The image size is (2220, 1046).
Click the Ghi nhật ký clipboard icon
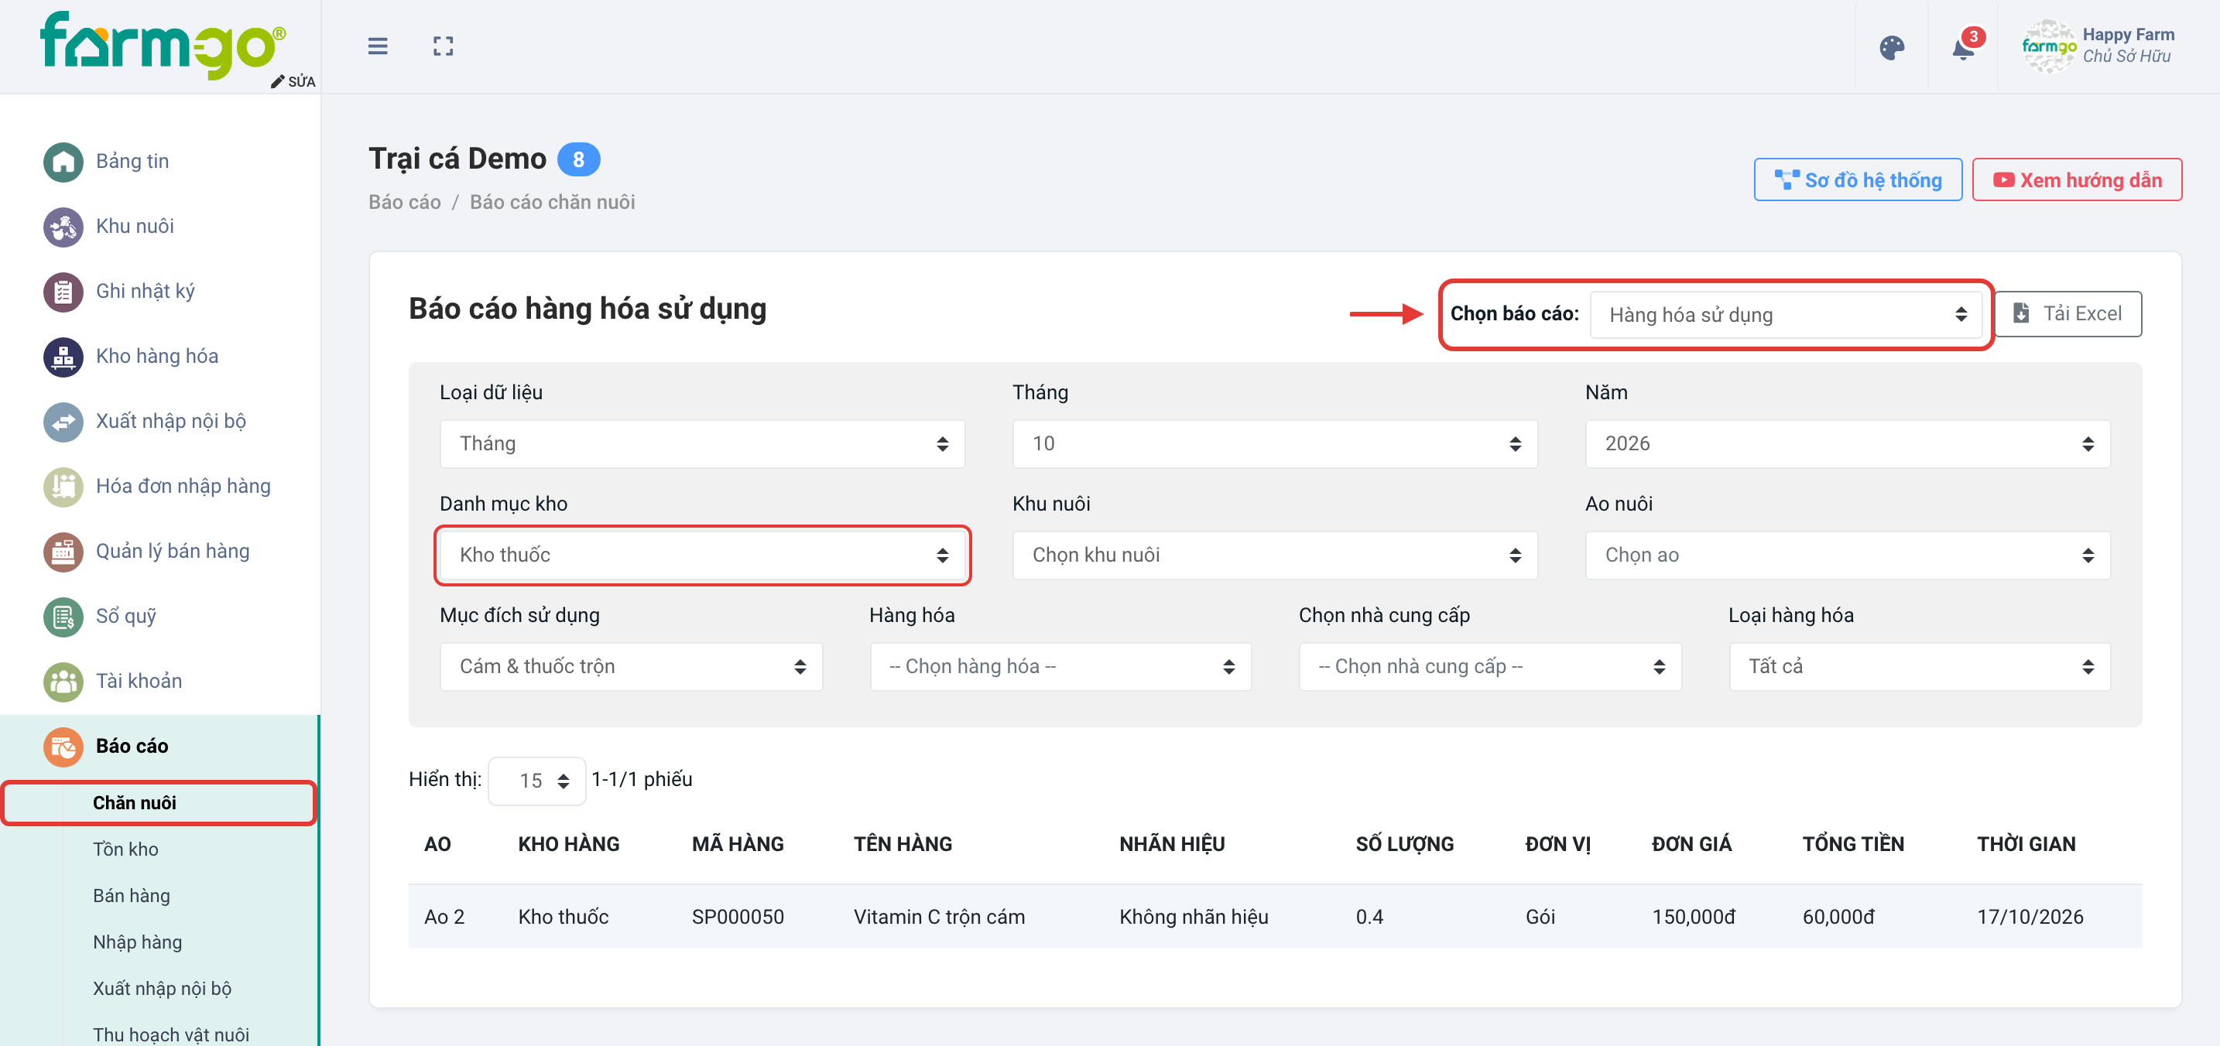(x=63, y=292)
